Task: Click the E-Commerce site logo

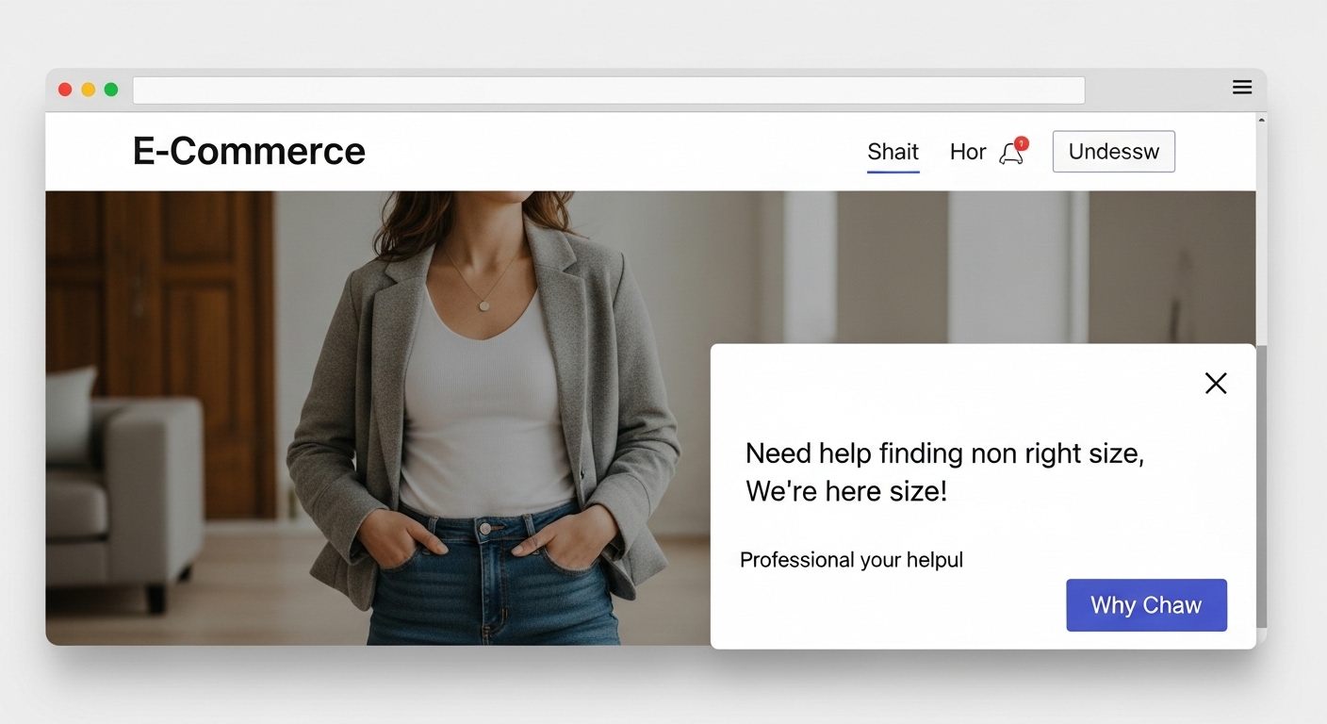Action: tap(249, 152)
